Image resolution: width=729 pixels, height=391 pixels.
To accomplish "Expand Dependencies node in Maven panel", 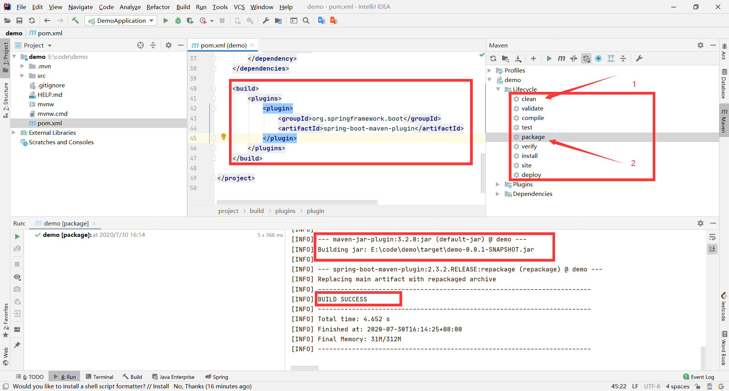I will [x=498, y=194].
